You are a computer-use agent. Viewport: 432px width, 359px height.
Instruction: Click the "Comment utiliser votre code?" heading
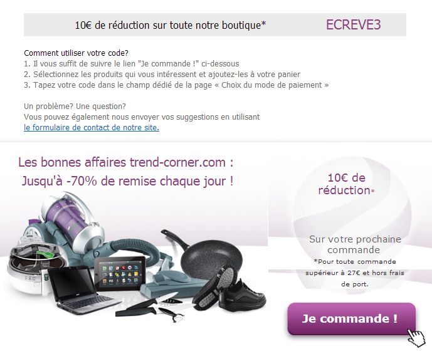pos(76,53)
